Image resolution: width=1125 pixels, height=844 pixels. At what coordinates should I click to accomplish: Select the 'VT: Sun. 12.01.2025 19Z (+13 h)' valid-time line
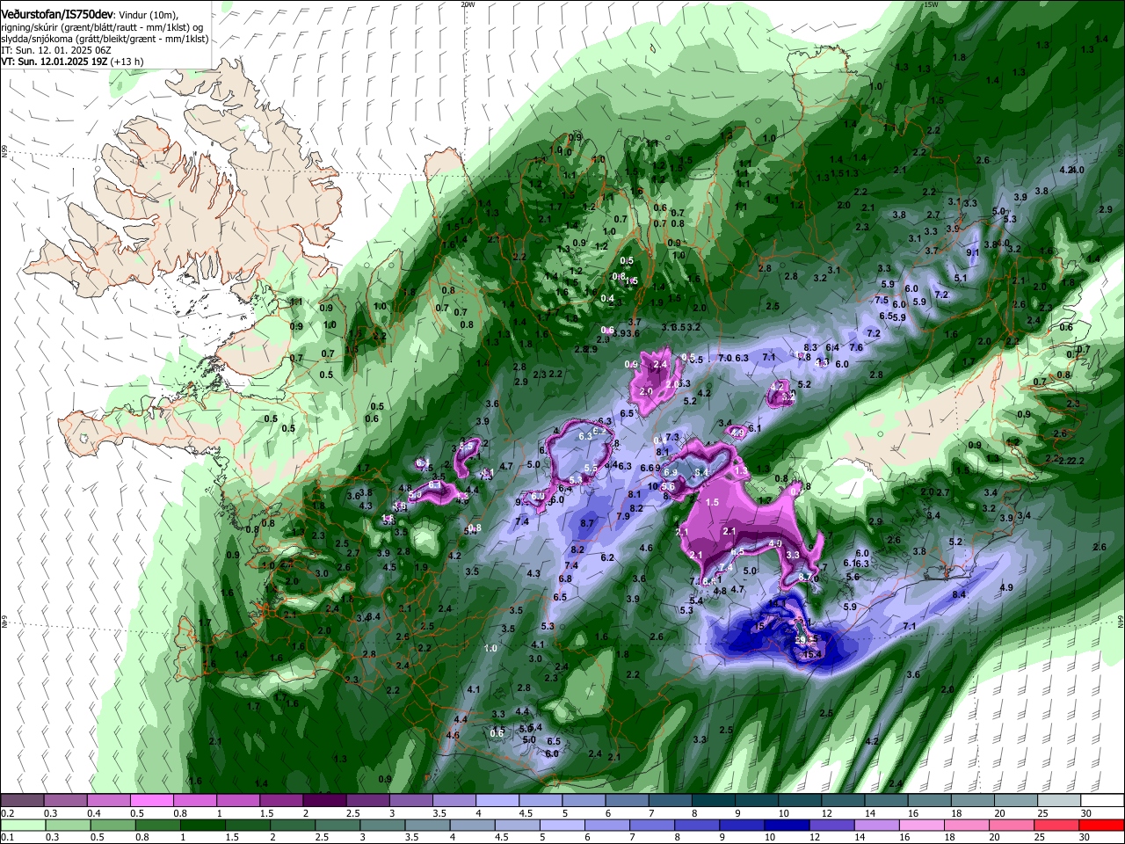[72, 62]
